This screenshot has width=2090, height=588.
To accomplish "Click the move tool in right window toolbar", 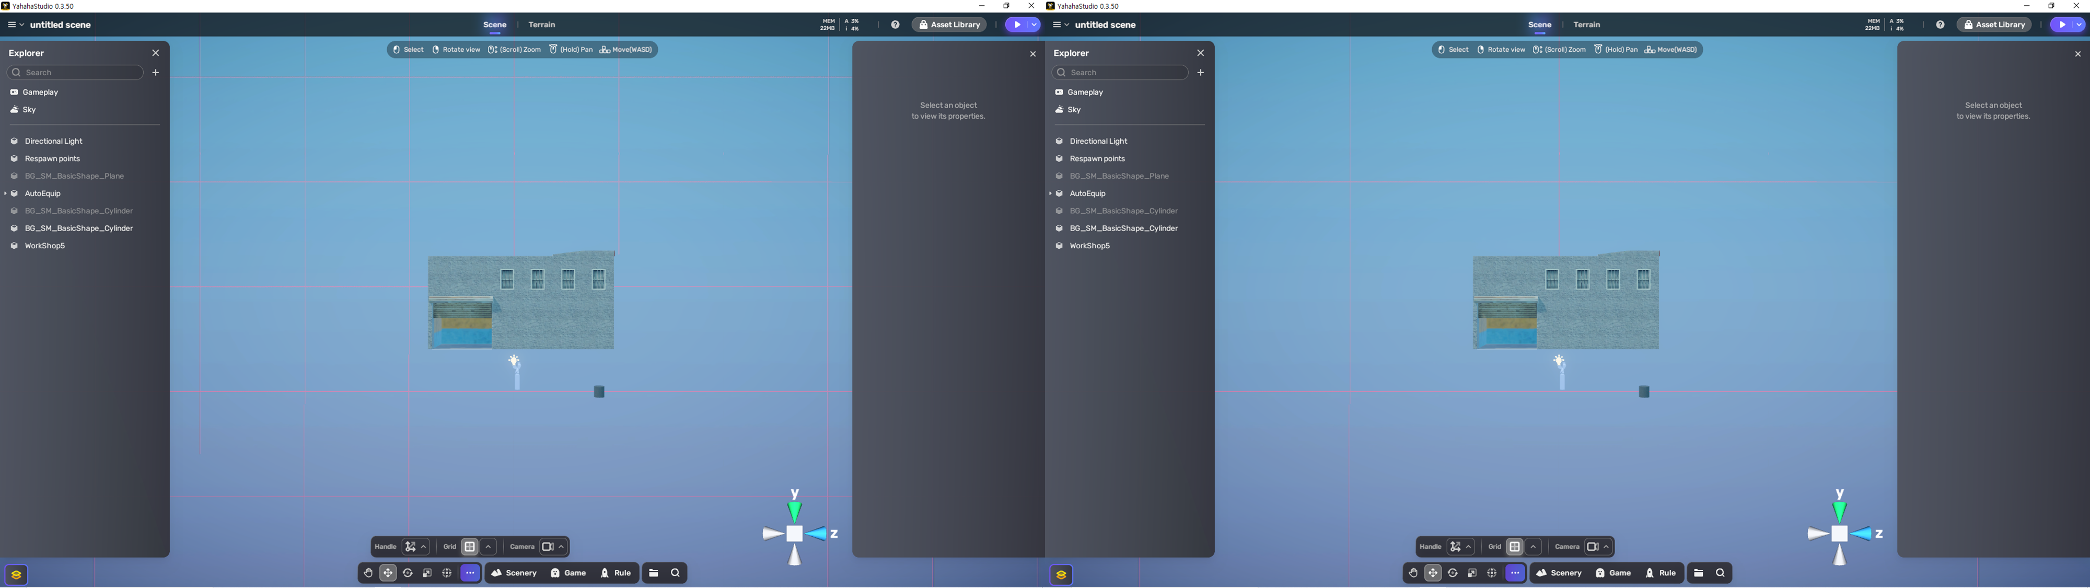I will coord(1433,573).
